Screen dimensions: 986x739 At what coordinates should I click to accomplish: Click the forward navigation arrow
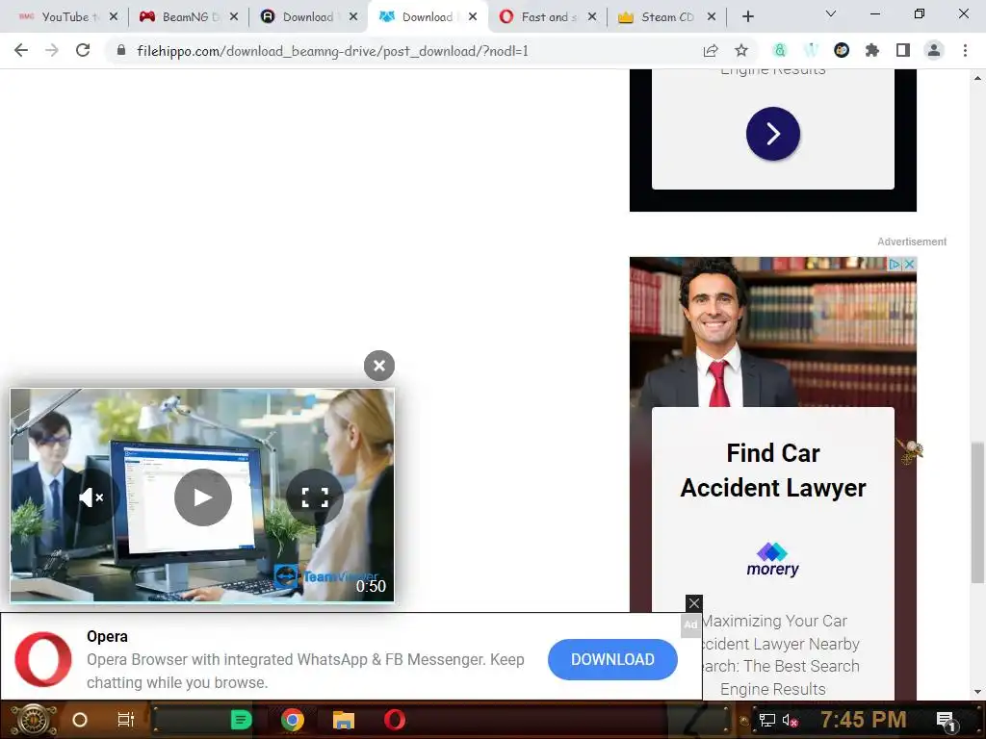point(52,50)
